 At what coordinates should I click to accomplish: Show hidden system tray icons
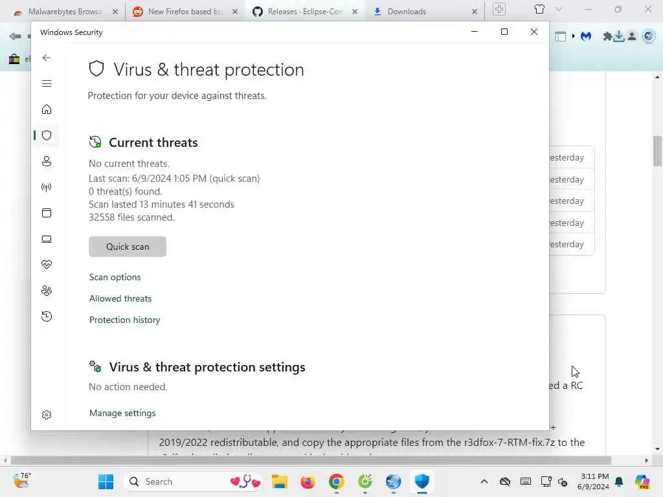tap(484, 481)
